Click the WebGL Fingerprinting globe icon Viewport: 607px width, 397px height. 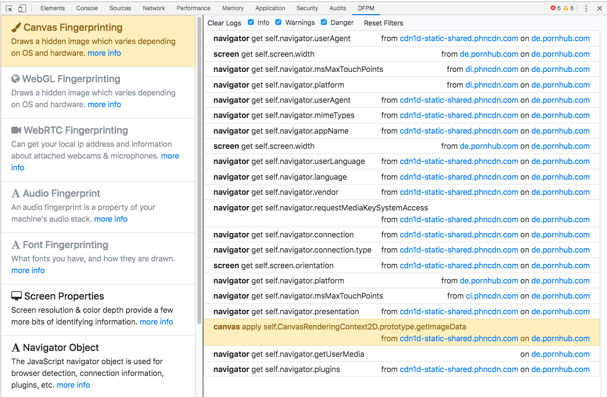16,79
